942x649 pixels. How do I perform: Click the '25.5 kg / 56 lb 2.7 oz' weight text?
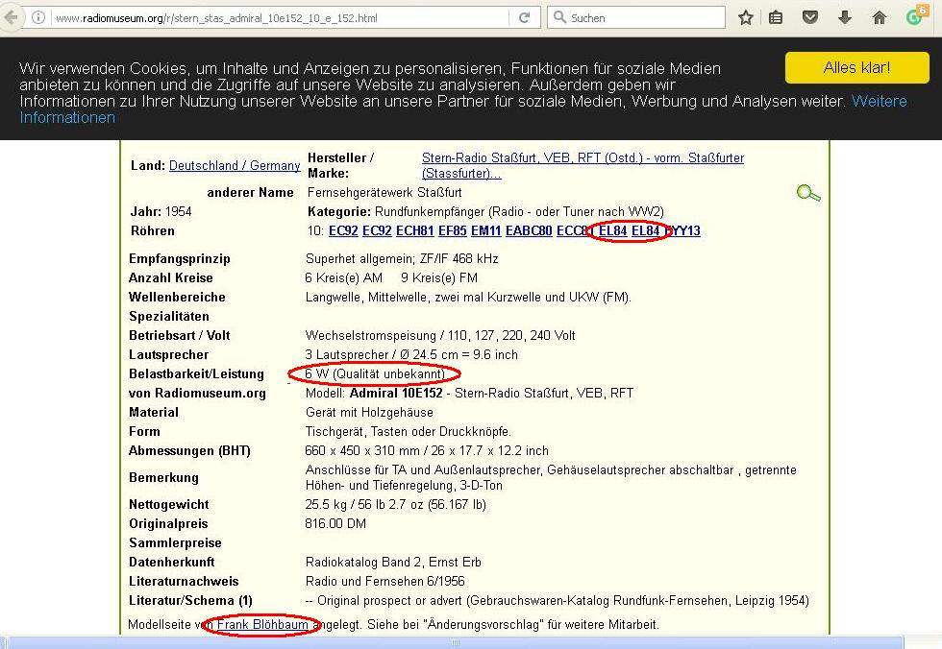click(364, 504)
